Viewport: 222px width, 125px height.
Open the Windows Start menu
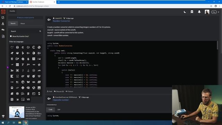coord(3,123)
